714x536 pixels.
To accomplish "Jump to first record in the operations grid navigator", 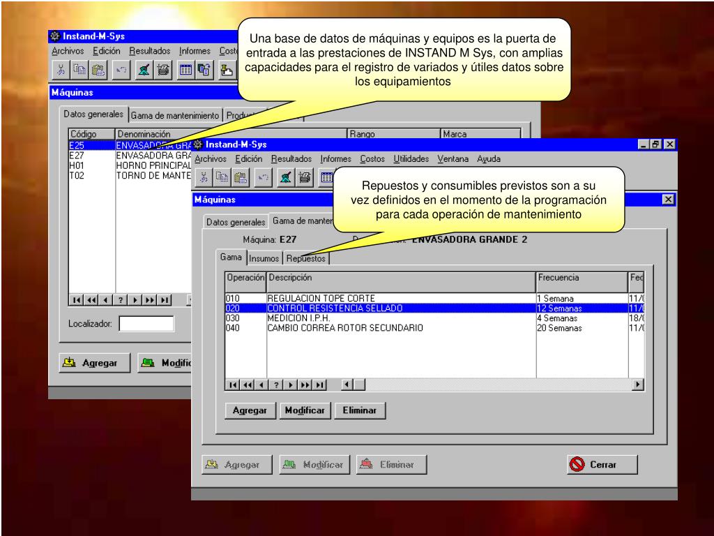I will 233,385.
